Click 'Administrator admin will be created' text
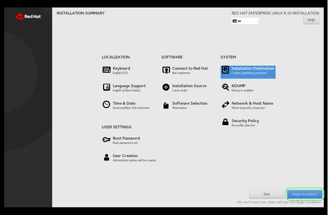 pyautogui.click(x=134, y=160)
